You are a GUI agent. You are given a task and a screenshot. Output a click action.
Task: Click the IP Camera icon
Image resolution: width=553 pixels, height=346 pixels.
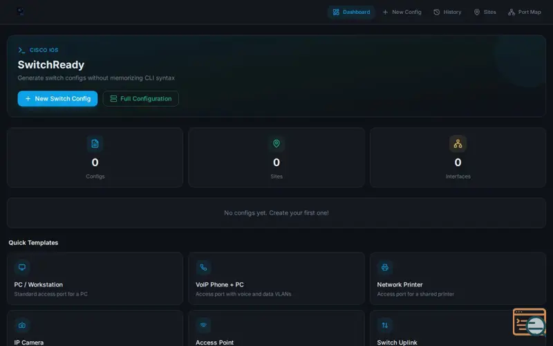(22, 325)
